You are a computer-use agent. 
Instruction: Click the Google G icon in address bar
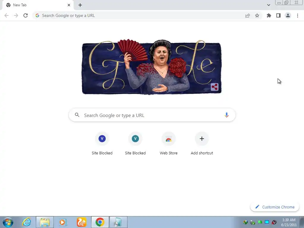coord(37,15)
